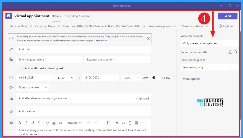Open the 17:30 start time dropdown

pos(65,78)
